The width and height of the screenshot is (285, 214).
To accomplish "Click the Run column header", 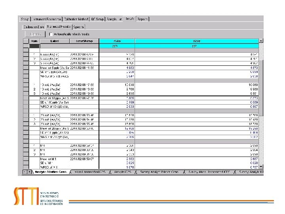I will tap(34, 41).
